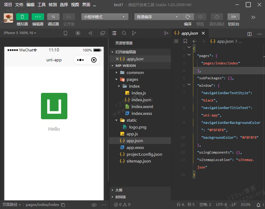Toggle simulator sound mute icon

point(90,33)
